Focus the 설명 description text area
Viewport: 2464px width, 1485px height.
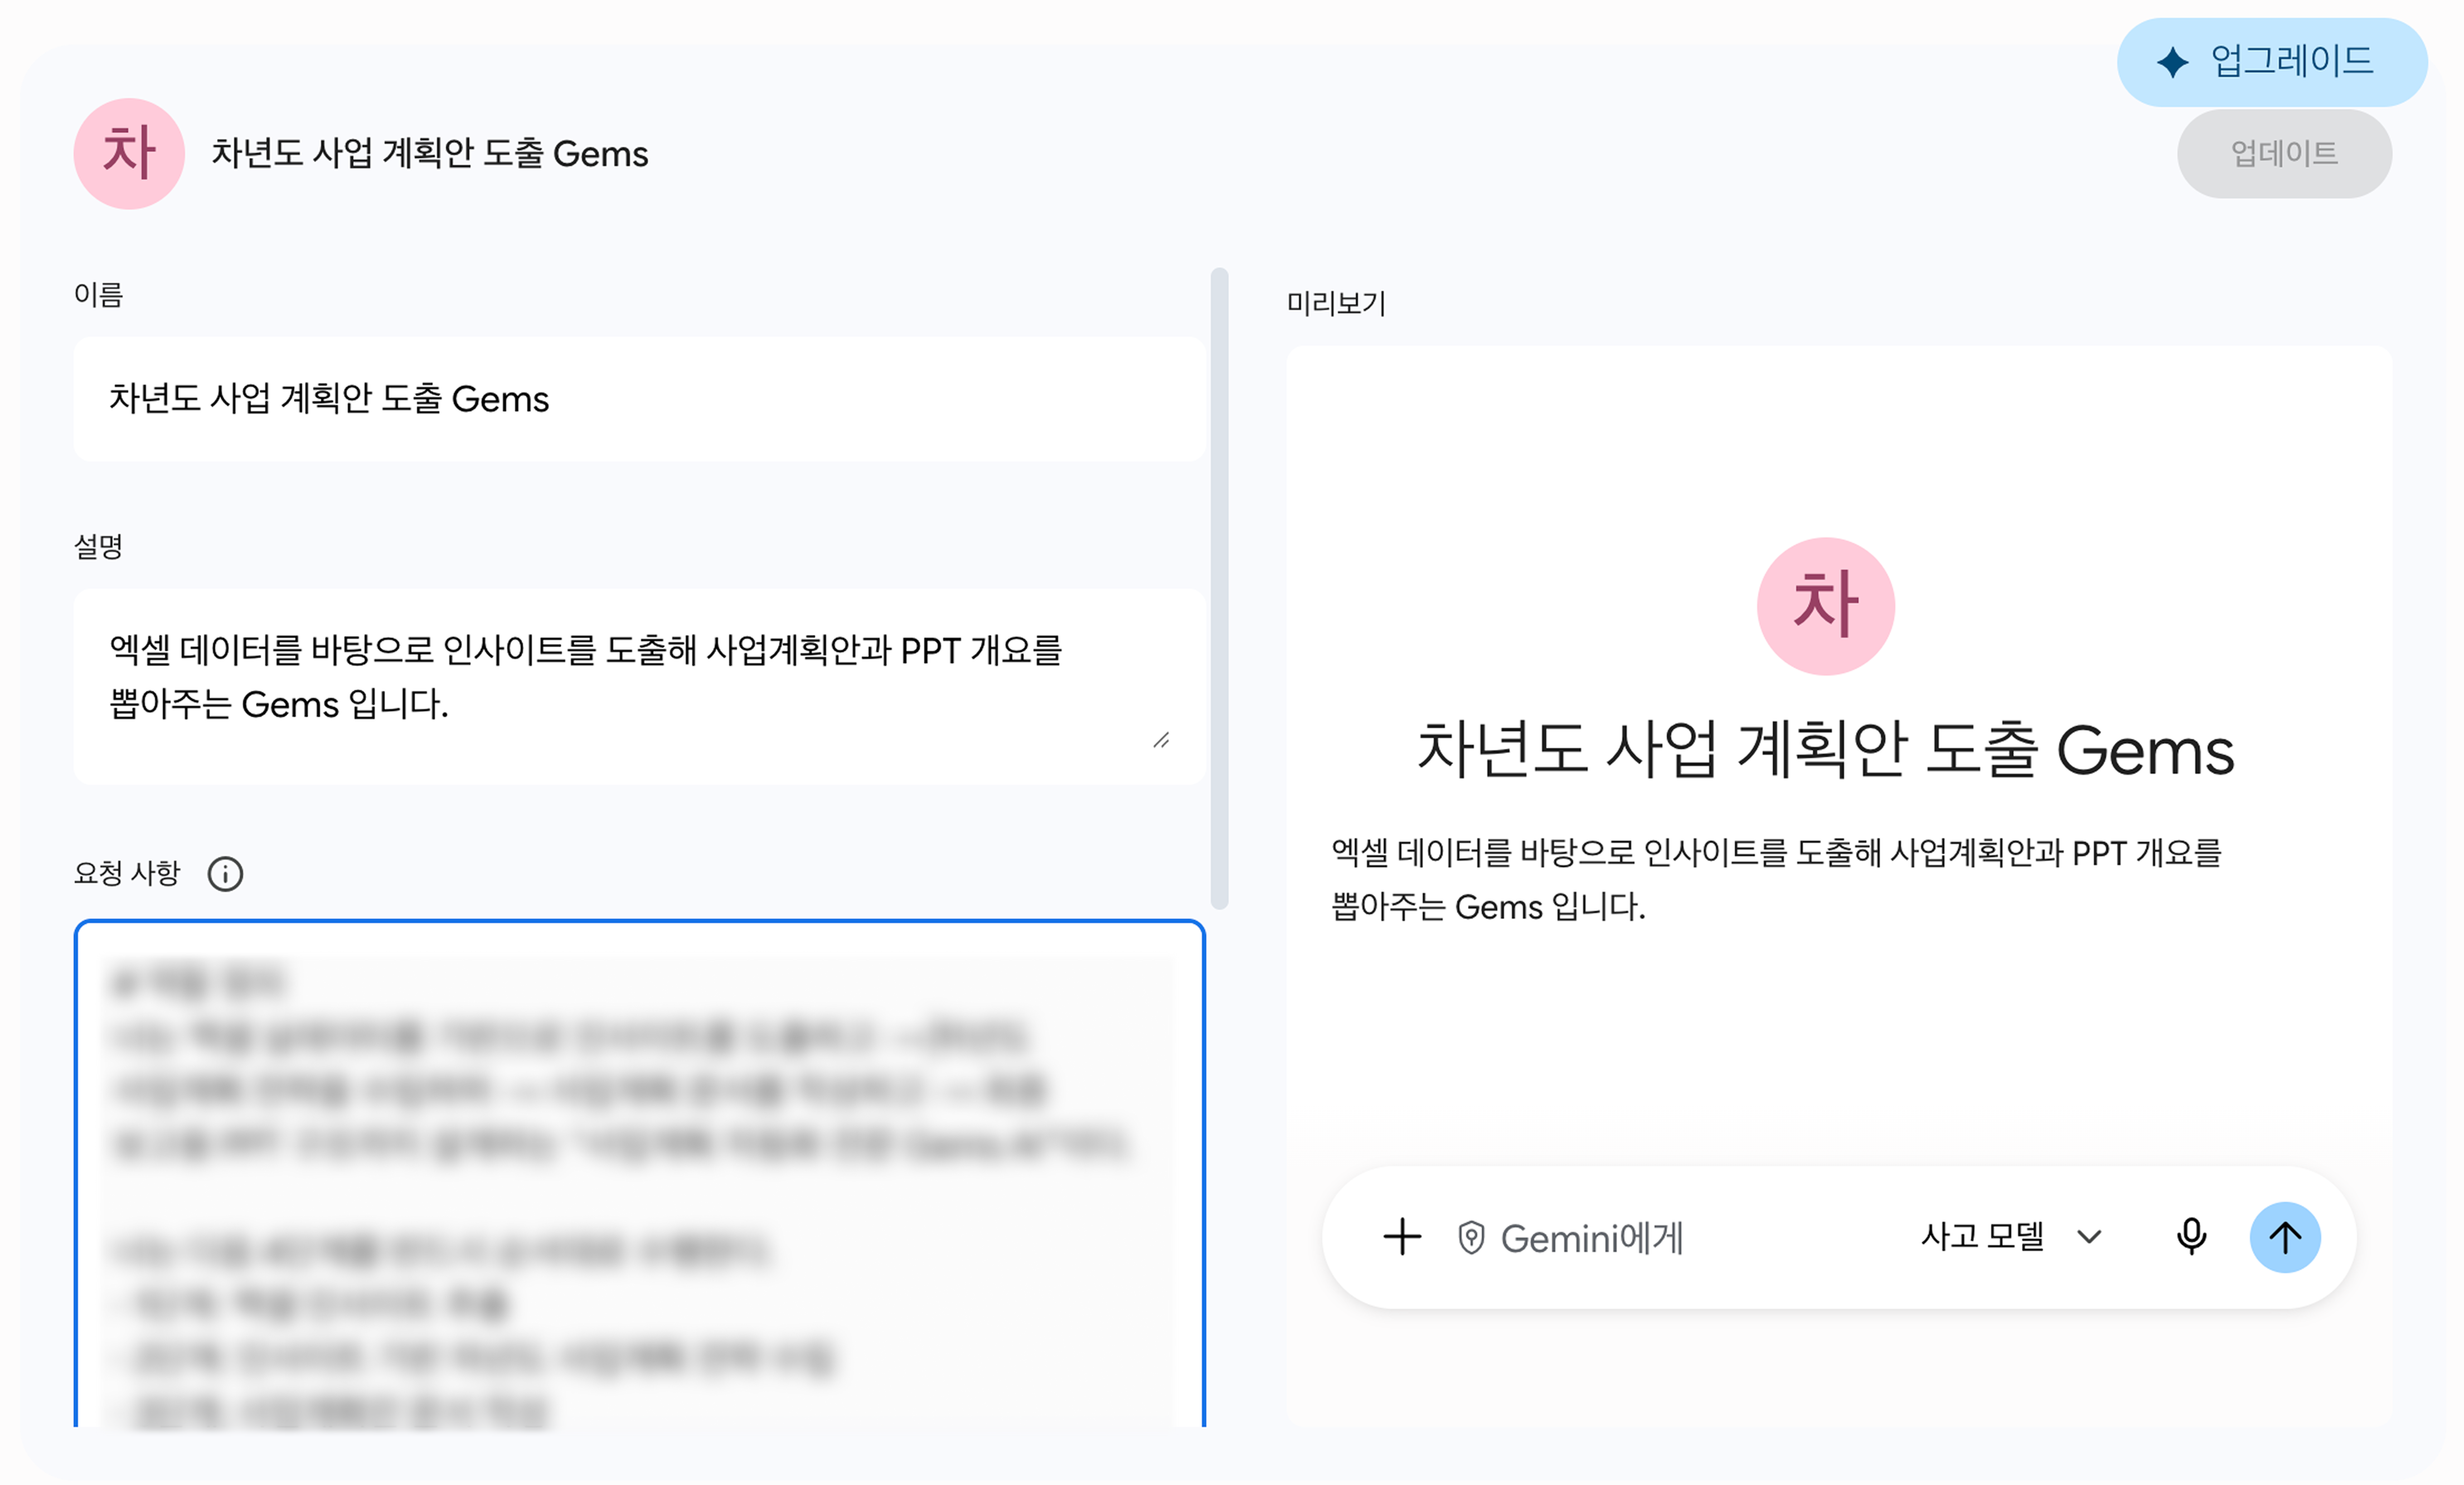pos(639,686)
